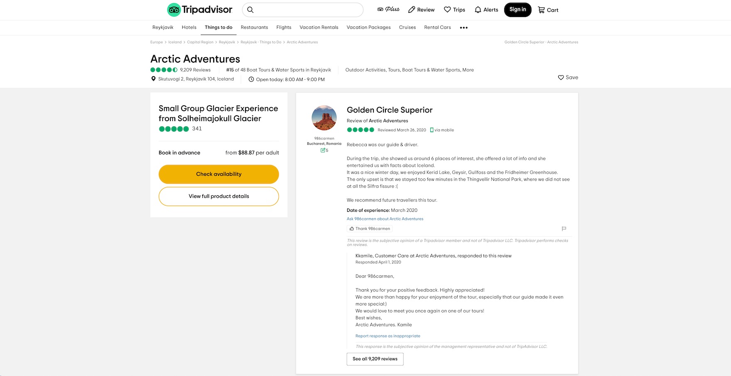Open the shopping Cart icon
Screen dimensions: 731x376
pos(541,10)
